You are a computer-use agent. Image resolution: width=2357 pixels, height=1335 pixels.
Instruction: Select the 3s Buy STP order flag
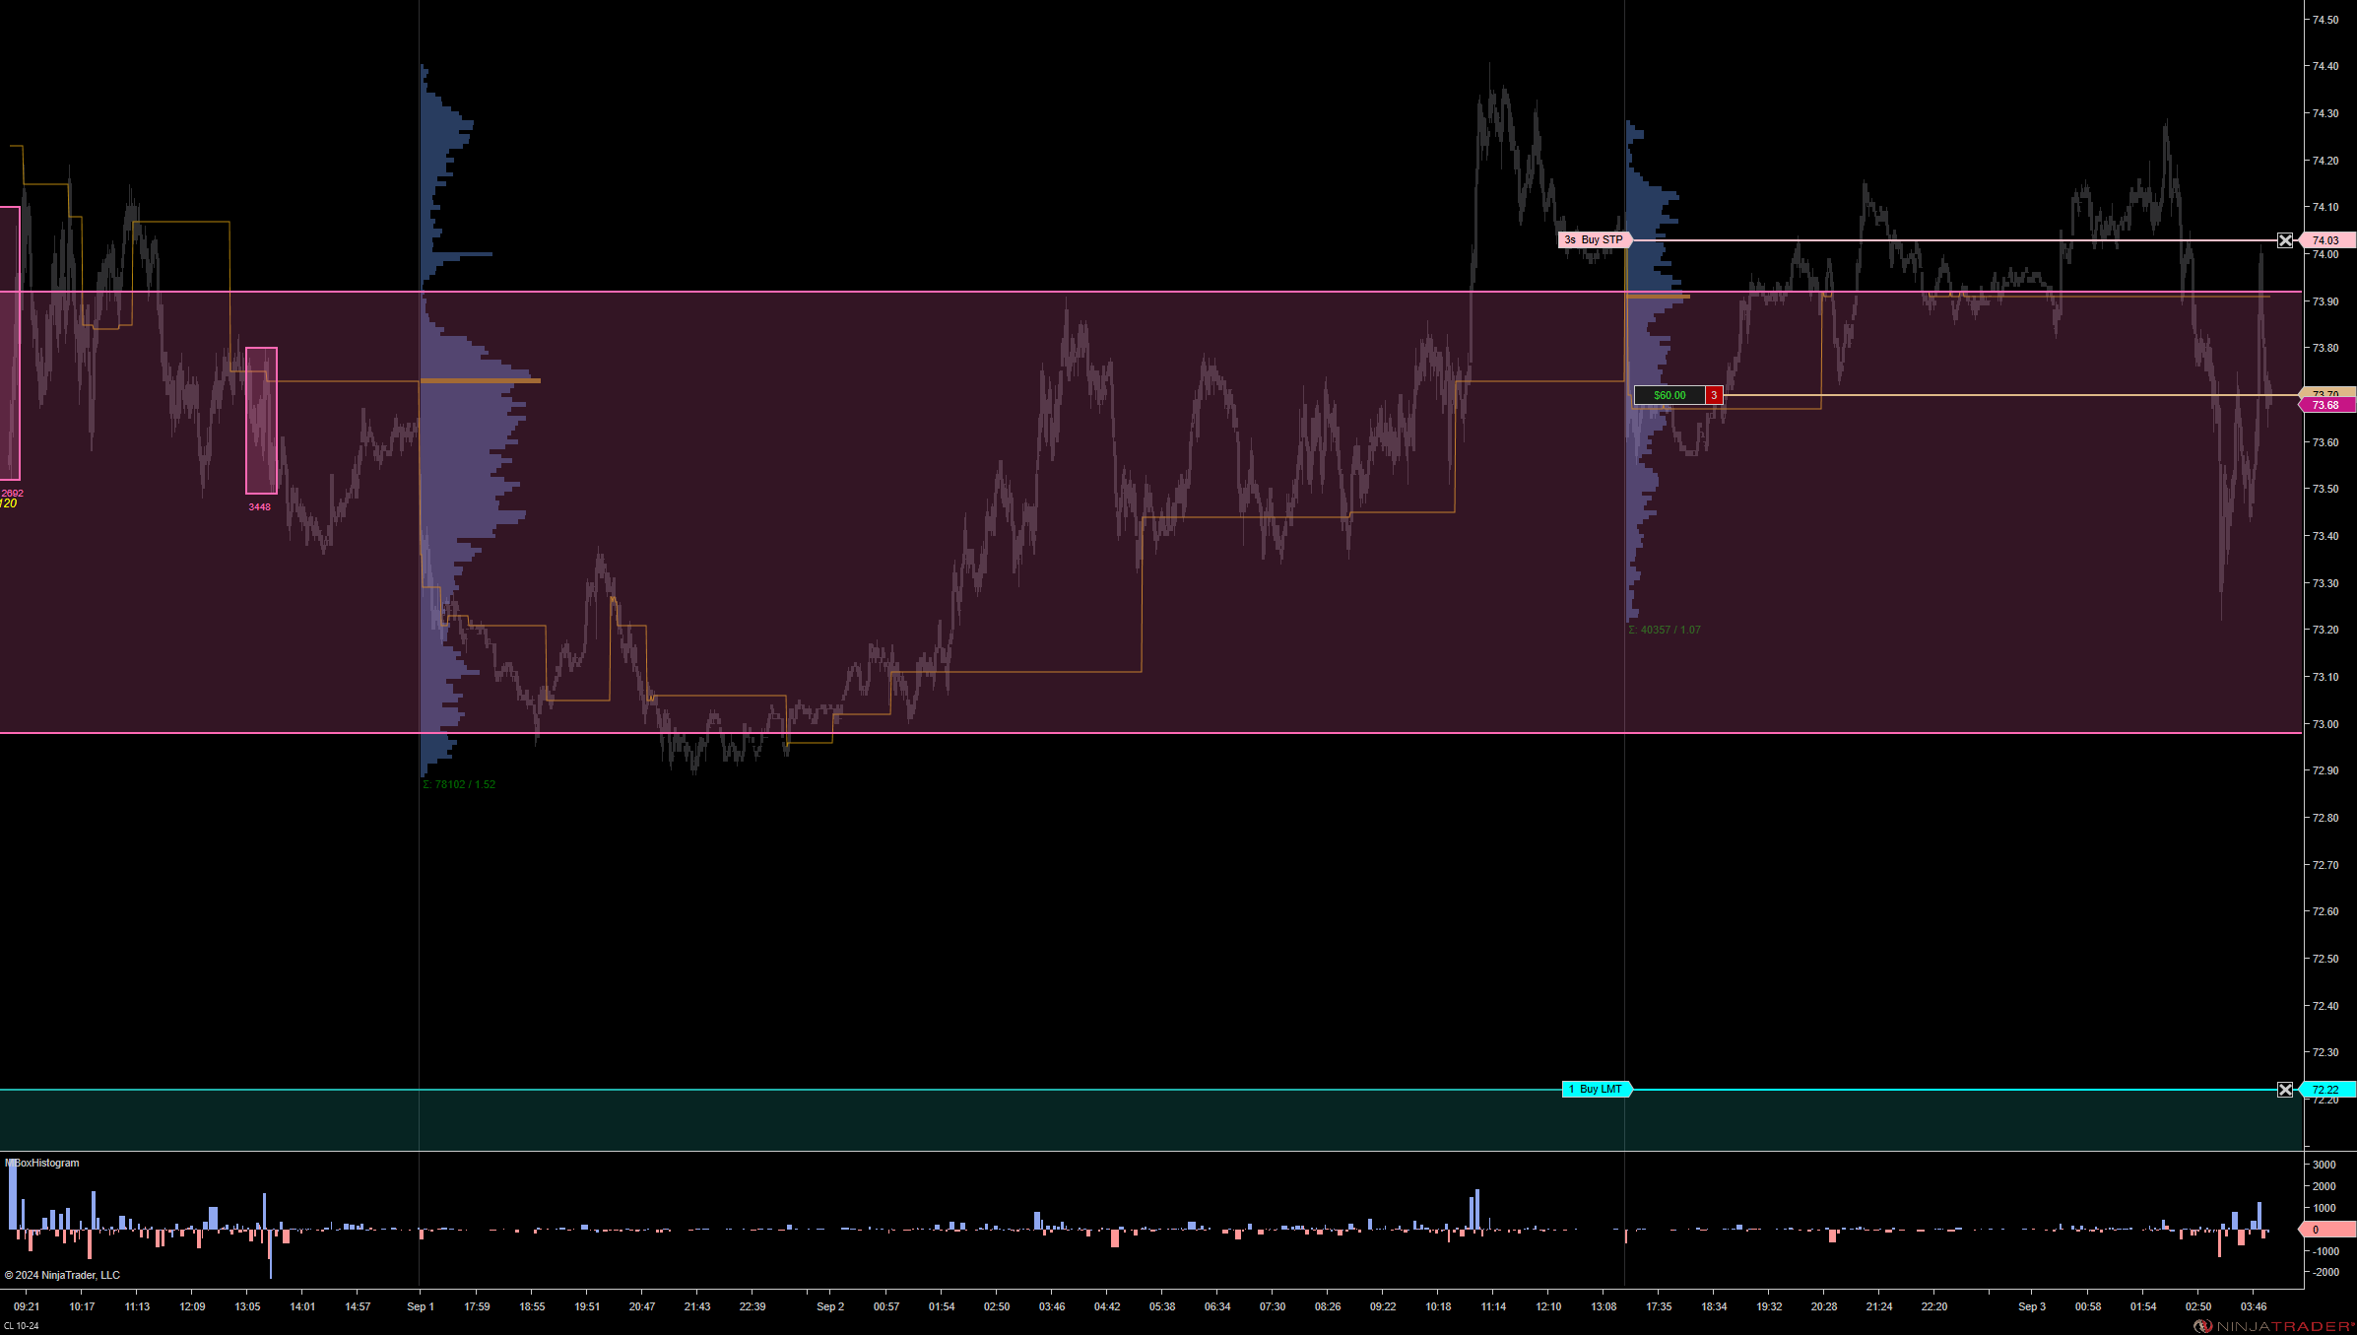click(x=1594, y=239)
